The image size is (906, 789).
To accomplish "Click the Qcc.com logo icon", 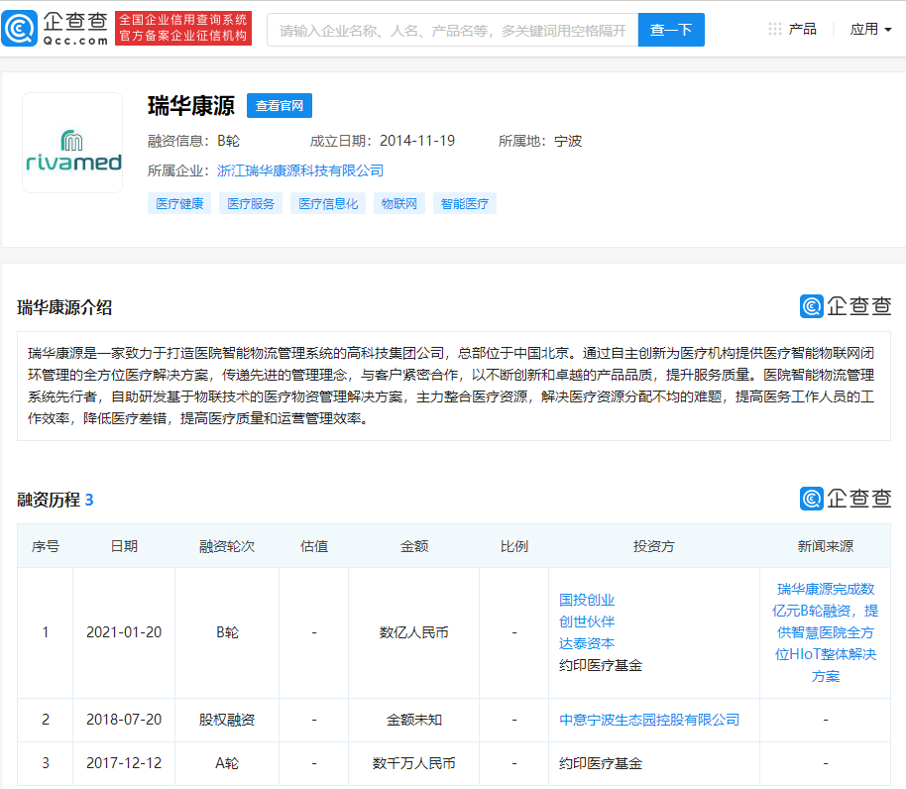I will tap(20, 29).
